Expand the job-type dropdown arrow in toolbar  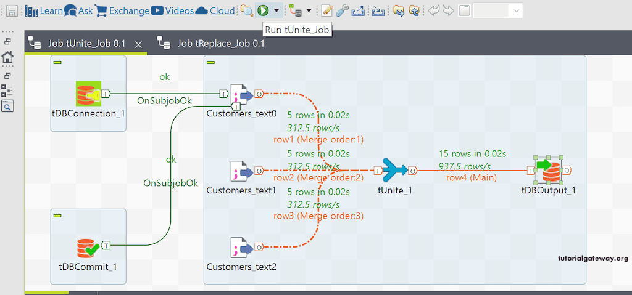pos(309,10)
